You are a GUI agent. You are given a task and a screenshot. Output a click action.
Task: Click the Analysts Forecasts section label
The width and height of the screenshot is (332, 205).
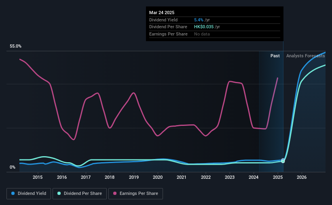point(306,56)
